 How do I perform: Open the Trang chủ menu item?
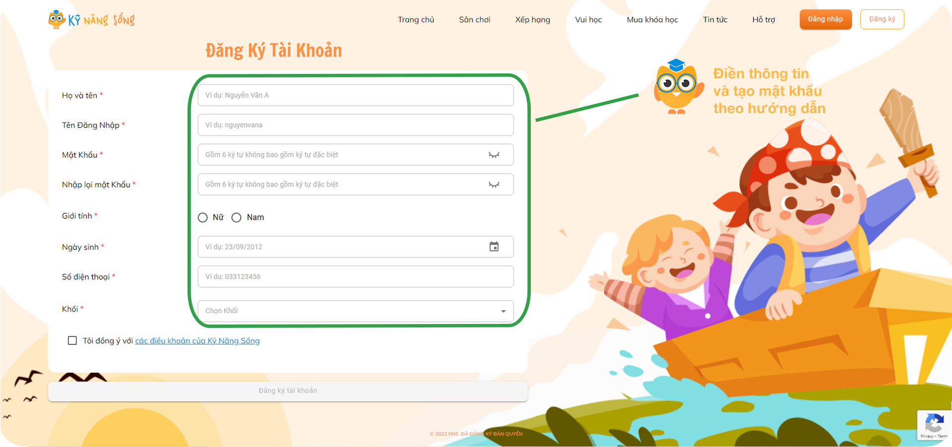coord(416,19)
